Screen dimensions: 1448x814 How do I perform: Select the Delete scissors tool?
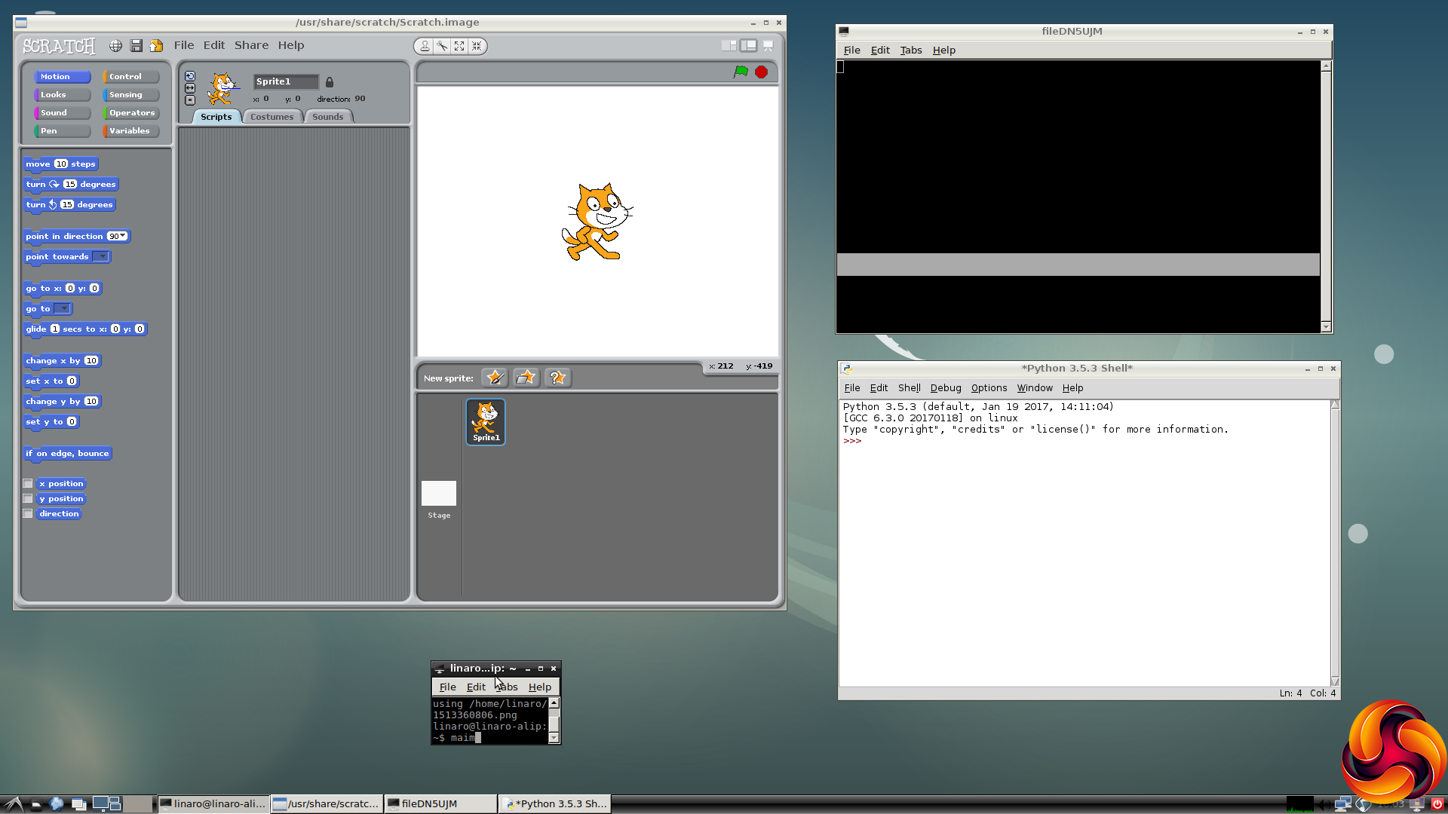(x=442, y=46)
